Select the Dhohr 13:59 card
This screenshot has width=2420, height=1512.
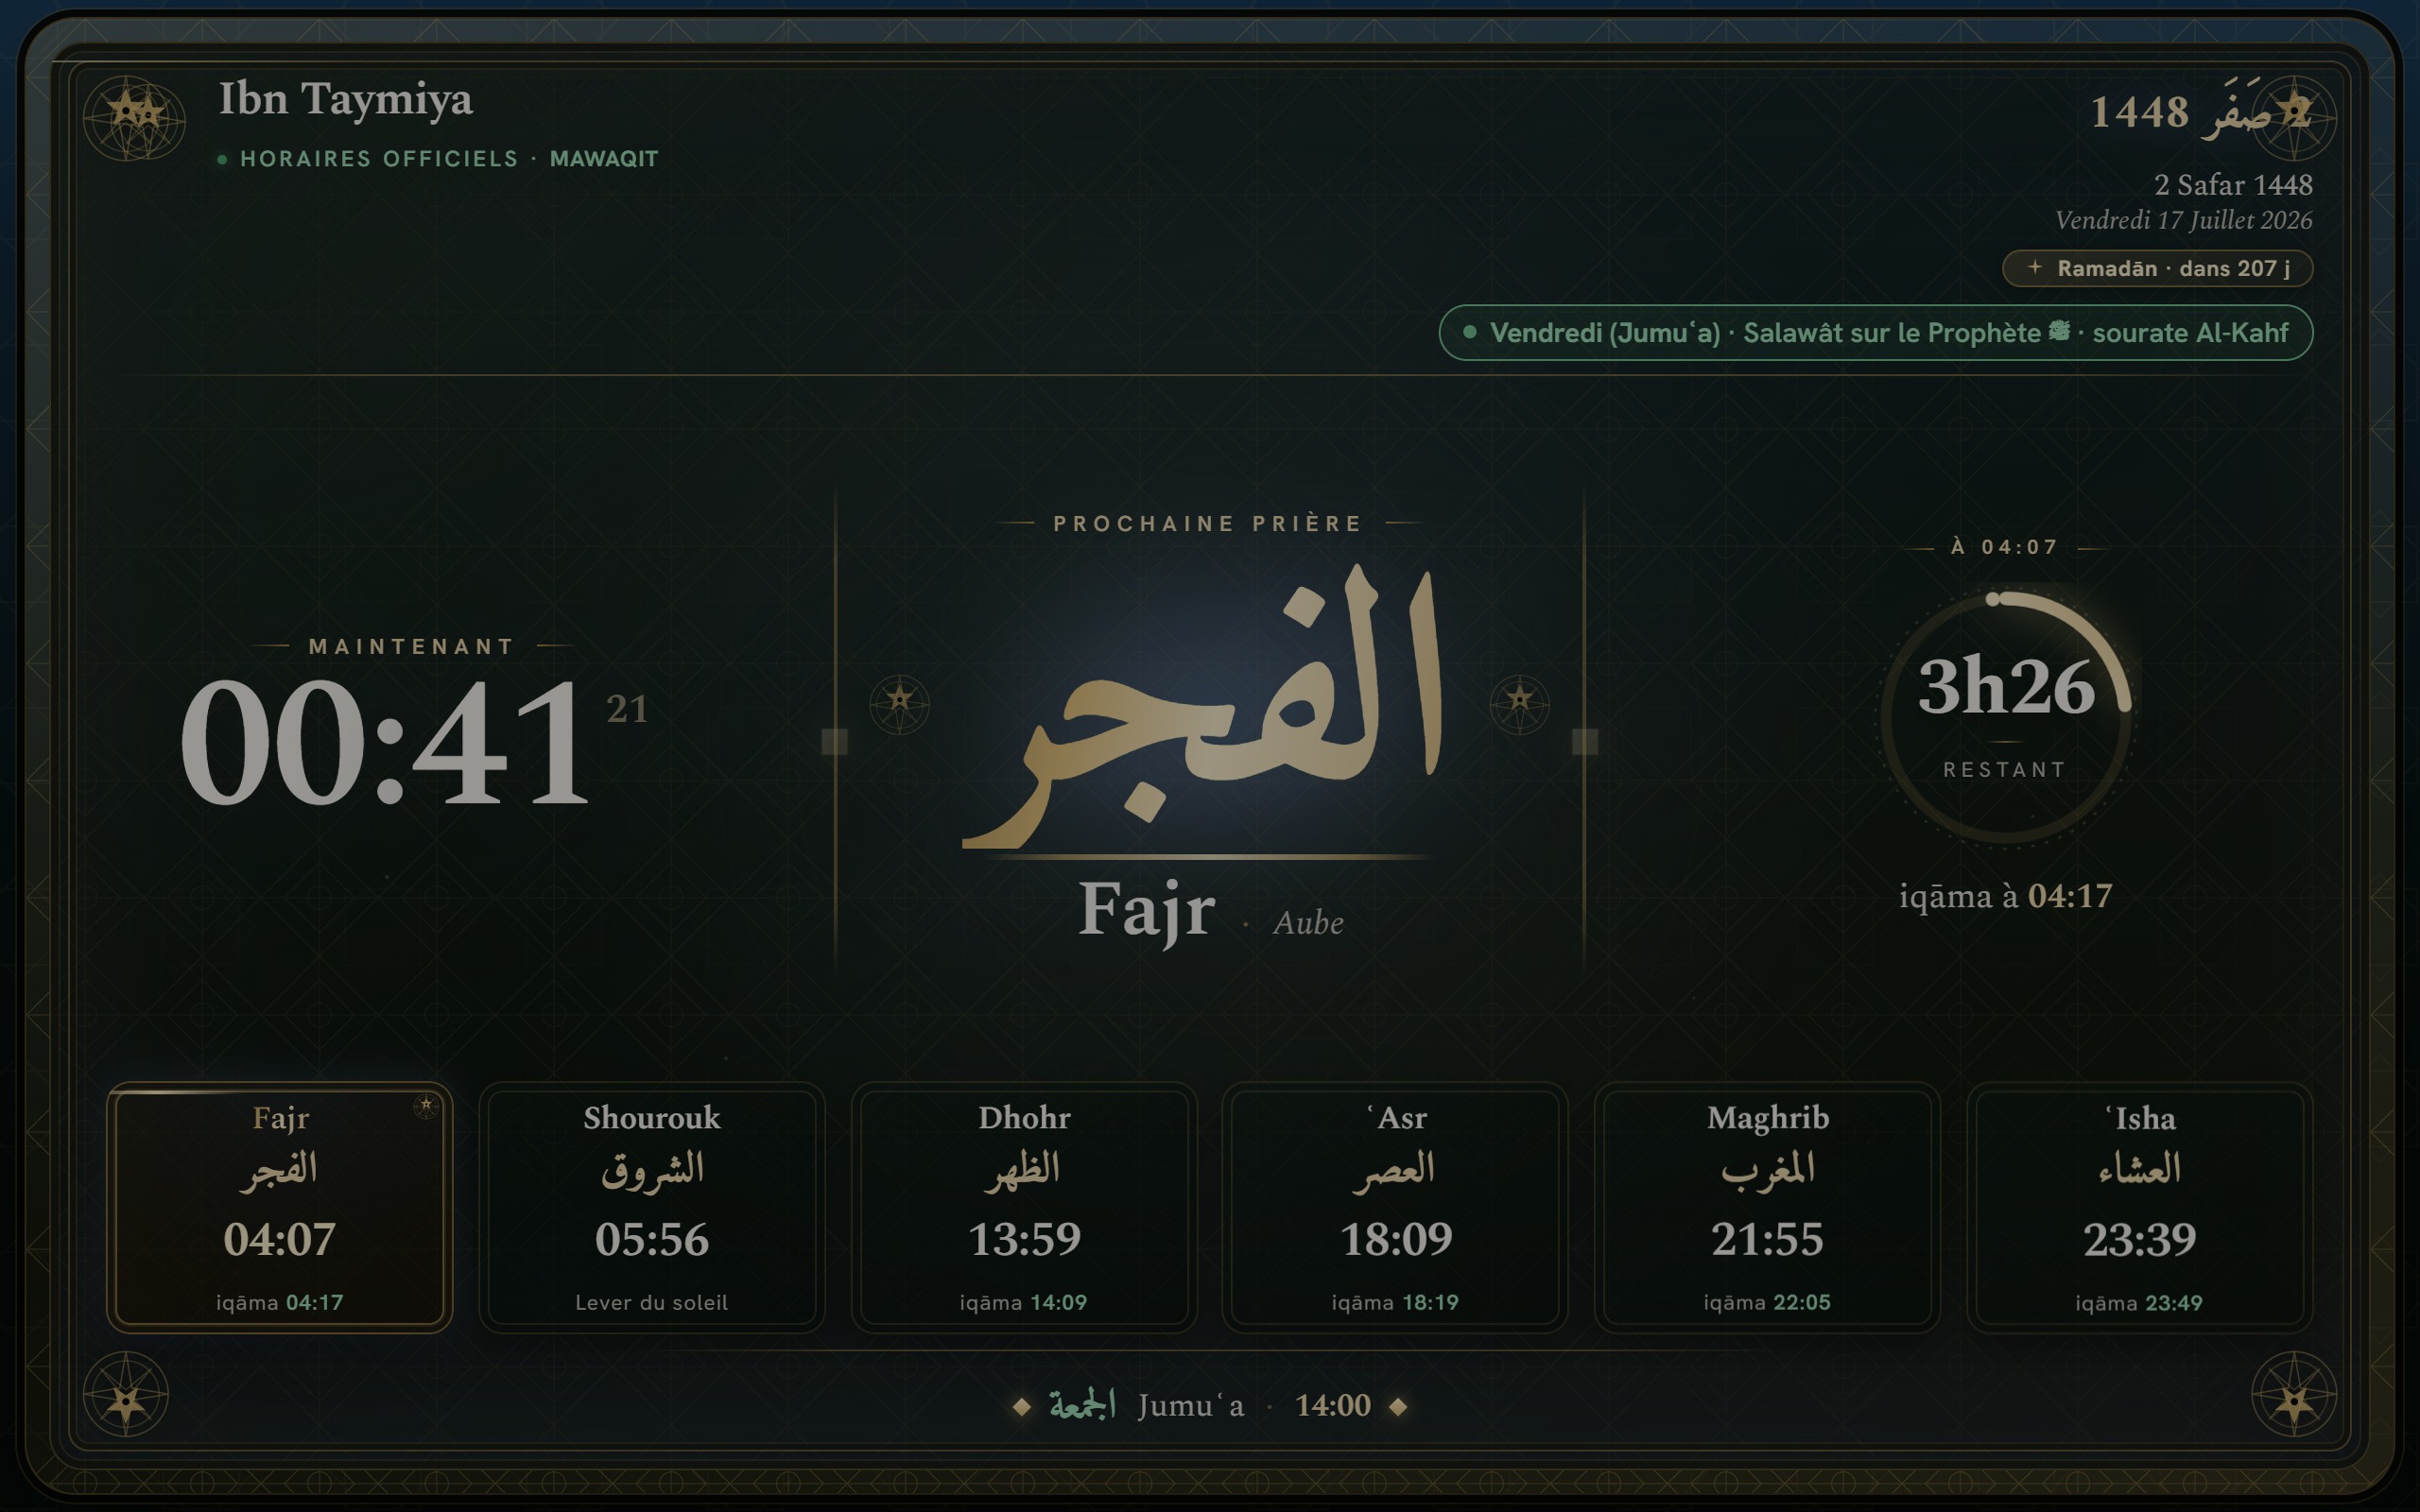pyautogui.click(x=1024, y=1207)
